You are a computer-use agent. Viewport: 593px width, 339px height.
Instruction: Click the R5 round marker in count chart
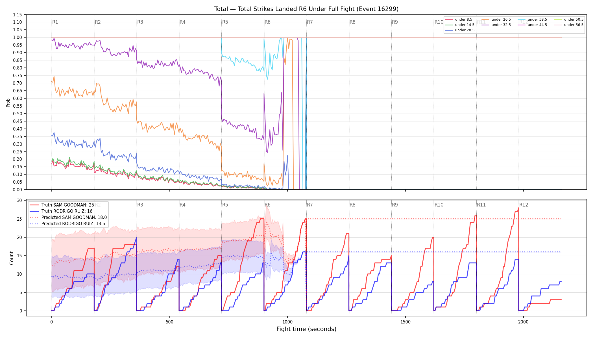tap(225, 205)
